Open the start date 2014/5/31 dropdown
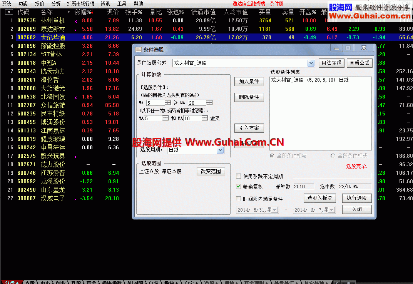 click(275, 210)
